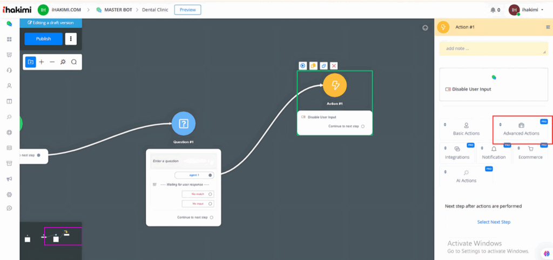
Task: Click Action #1 'Continue to next step' connector
Action: (x=363, y=127)
